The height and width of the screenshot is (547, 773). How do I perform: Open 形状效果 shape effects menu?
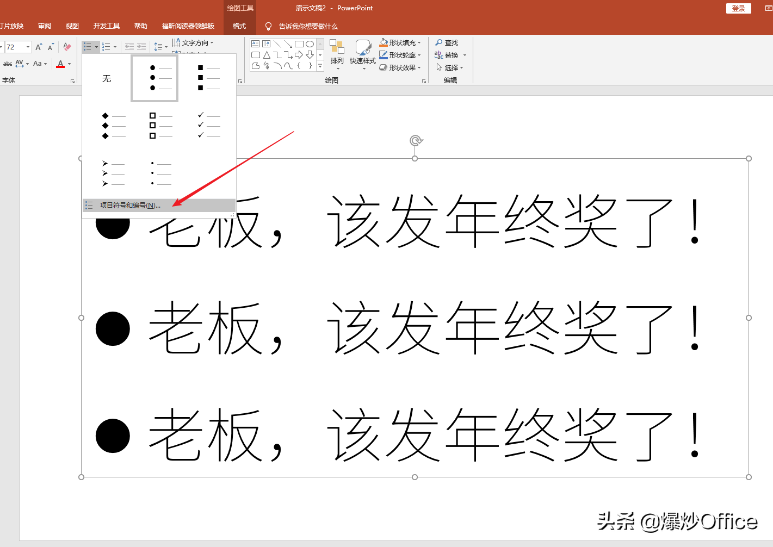point(400,67)
